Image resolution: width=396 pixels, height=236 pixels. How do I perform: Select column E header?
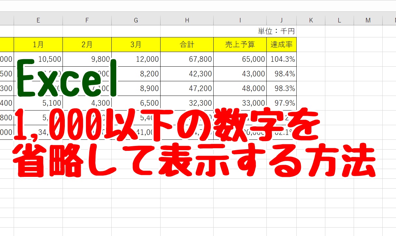point(38,20)
